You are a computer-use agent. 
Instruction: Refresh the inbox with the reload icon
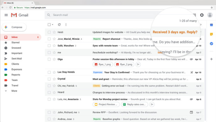pyautogui.click(x=59, y=25)
